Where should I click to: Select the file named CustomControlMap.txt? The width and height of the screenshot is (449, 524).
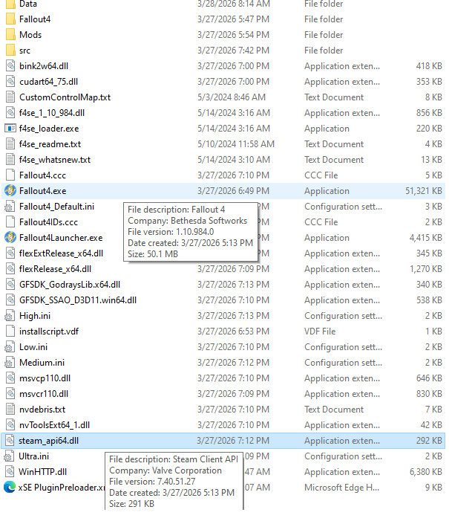coord(65,97)
